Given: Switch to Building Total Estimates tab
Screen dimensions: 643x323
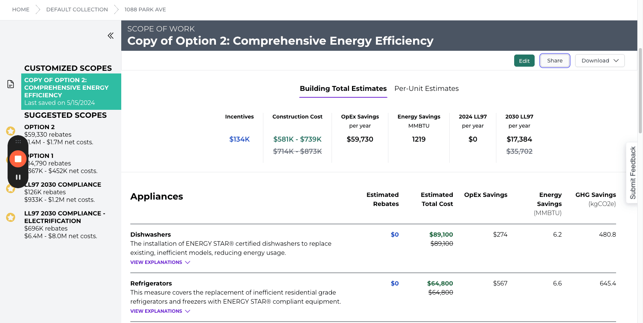Looking at the screenshot, I should pos(343,89).
